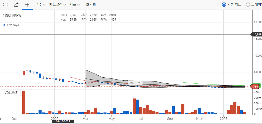Click the Mar label on time axis
The width and height of the screenshot is (262, 124).
(85, 119)
